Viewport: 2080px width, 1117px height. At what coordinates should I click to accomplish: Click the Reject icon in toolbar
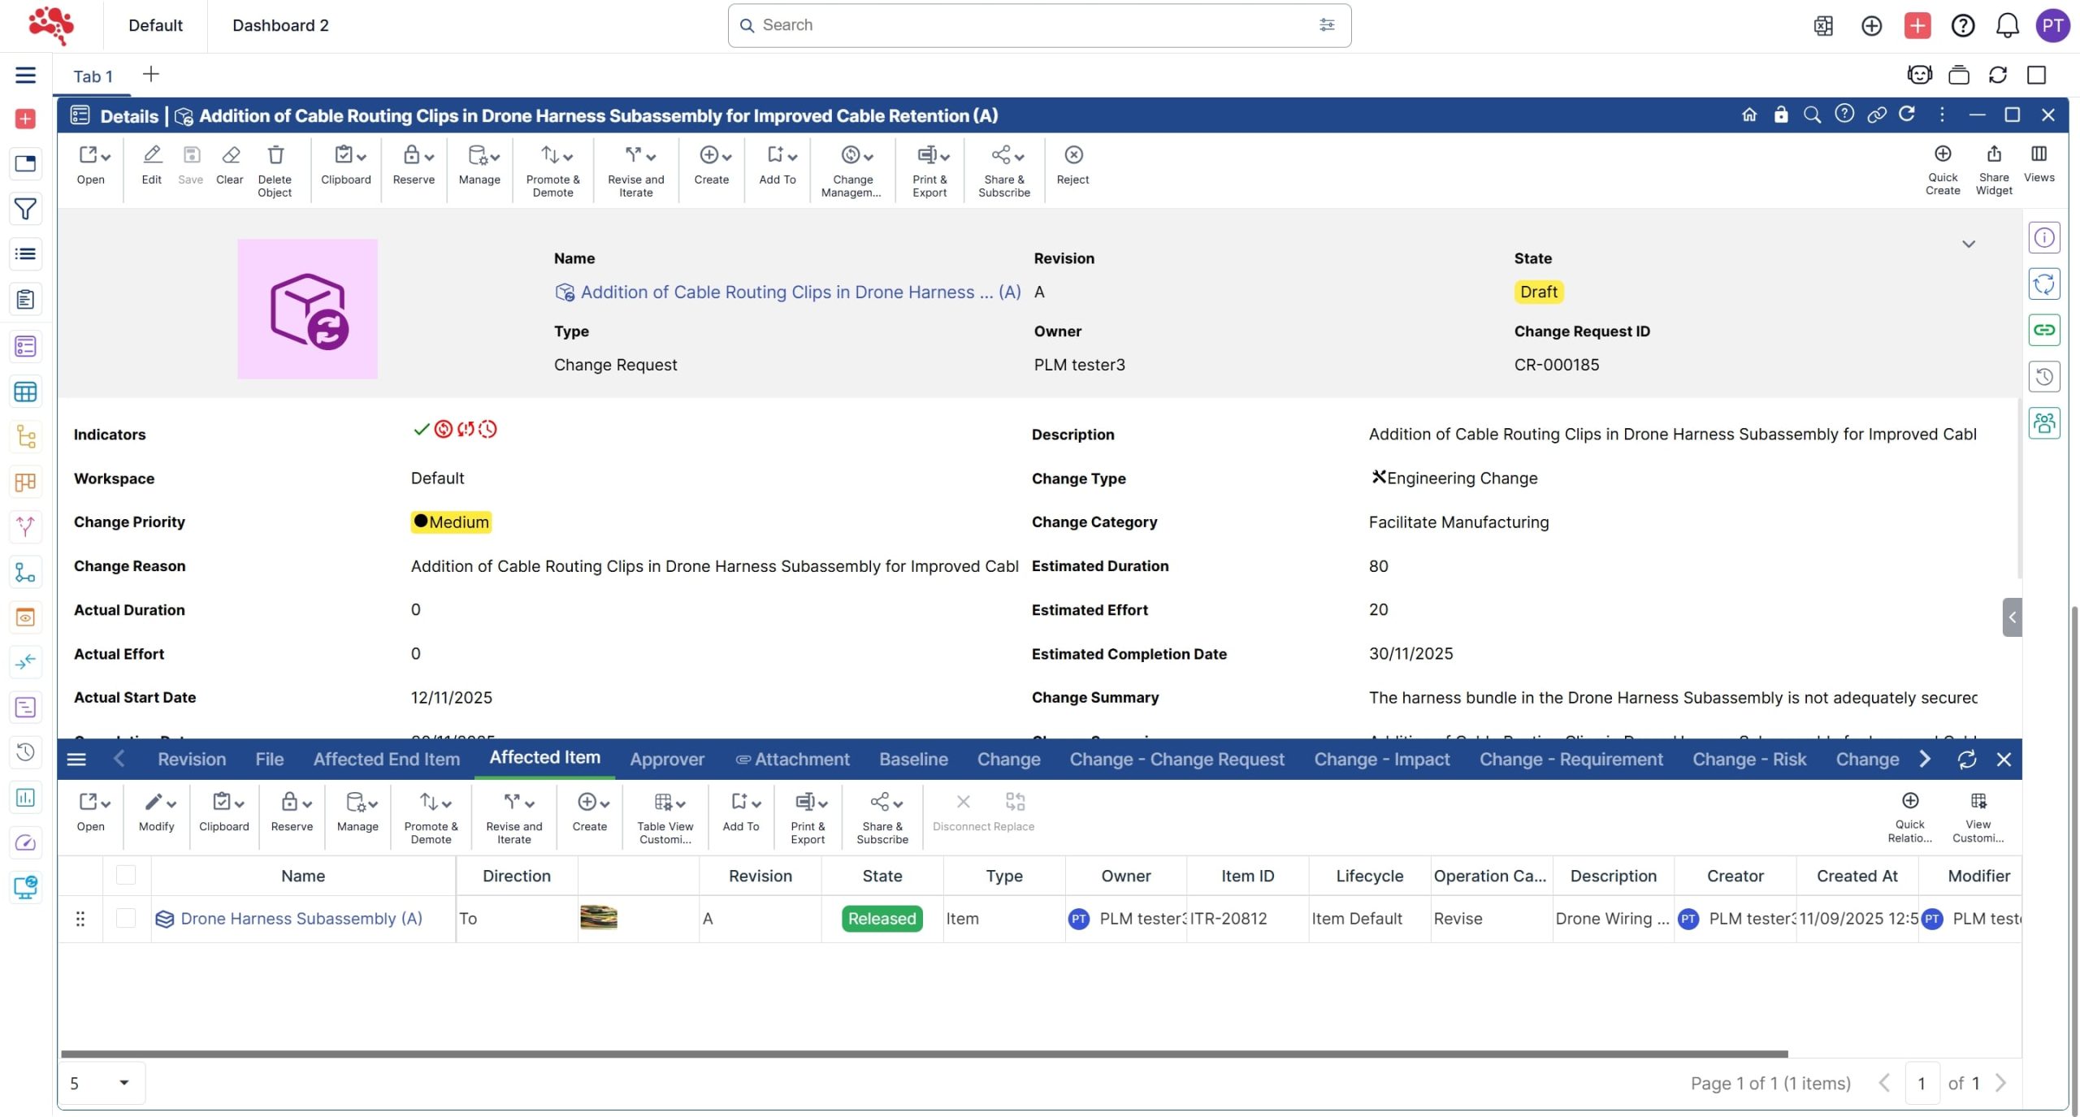point(1072,155)
